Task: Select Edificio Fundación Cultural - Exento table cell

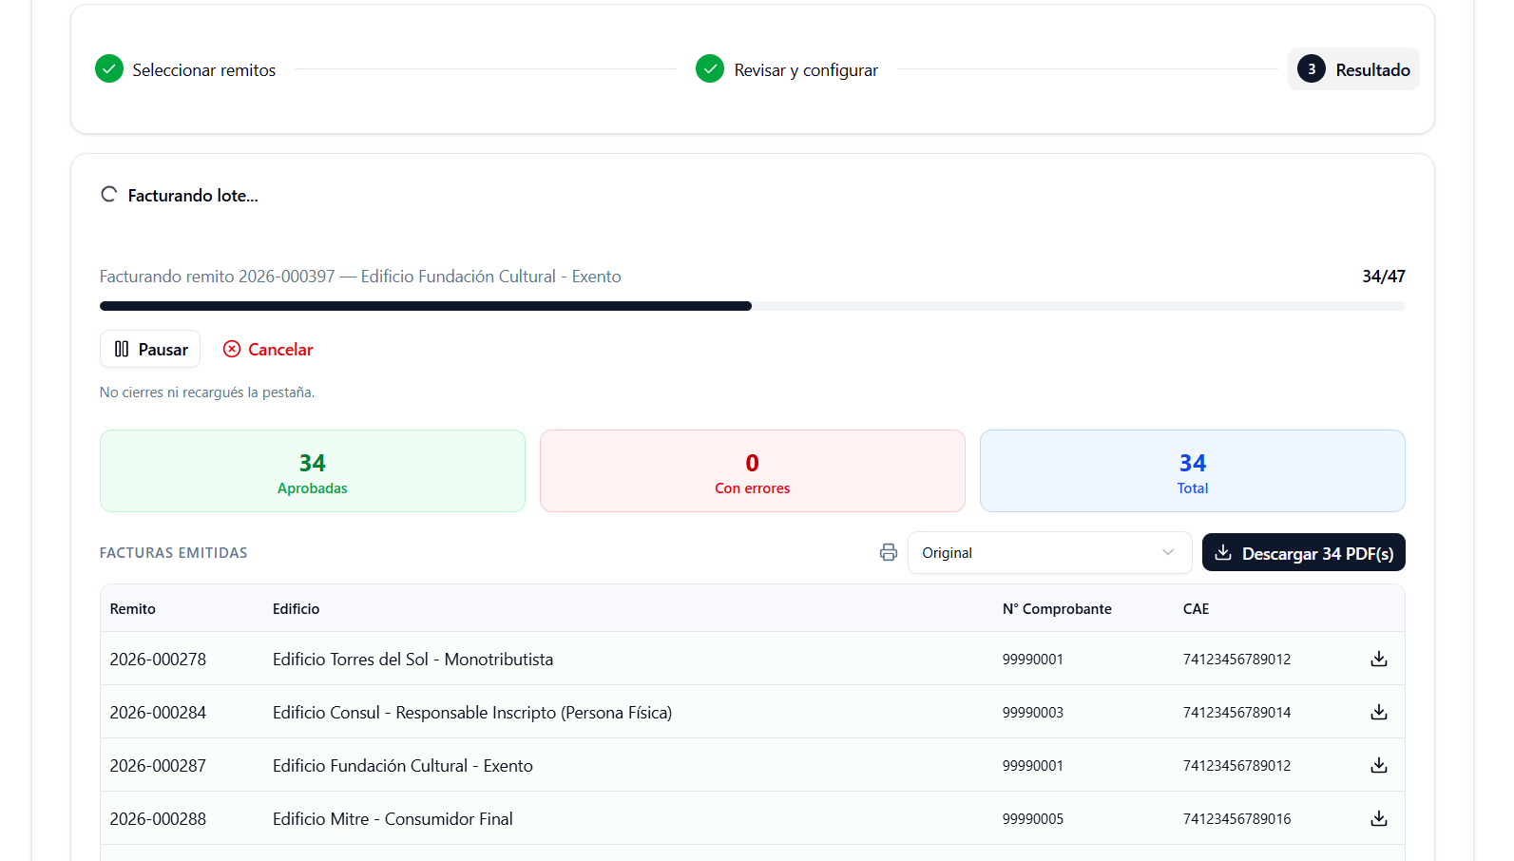Action: click(403, 765)
